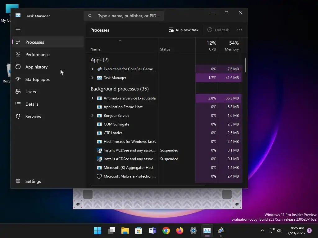
Task: Click the Application Frame Host icon
Action: point(99,107)
